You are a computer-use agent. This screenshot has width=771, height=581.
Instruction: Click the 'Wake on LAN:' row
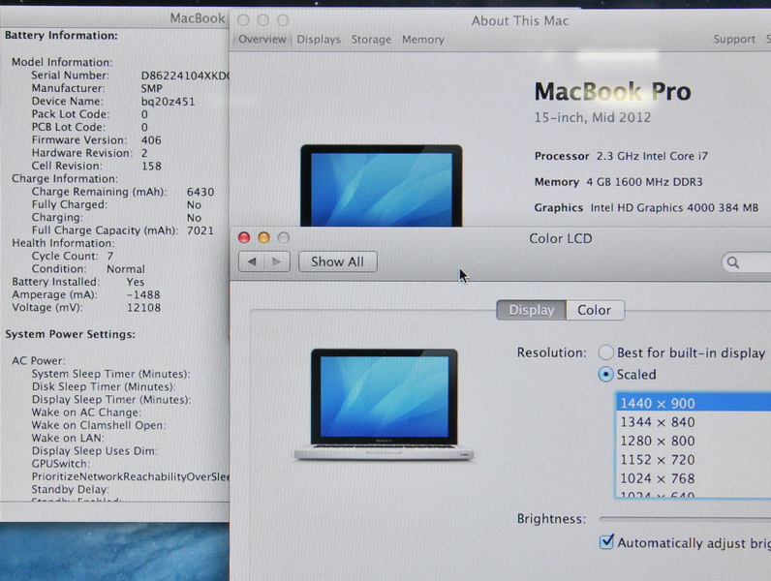pyautogui.click(x=68, y=438)
